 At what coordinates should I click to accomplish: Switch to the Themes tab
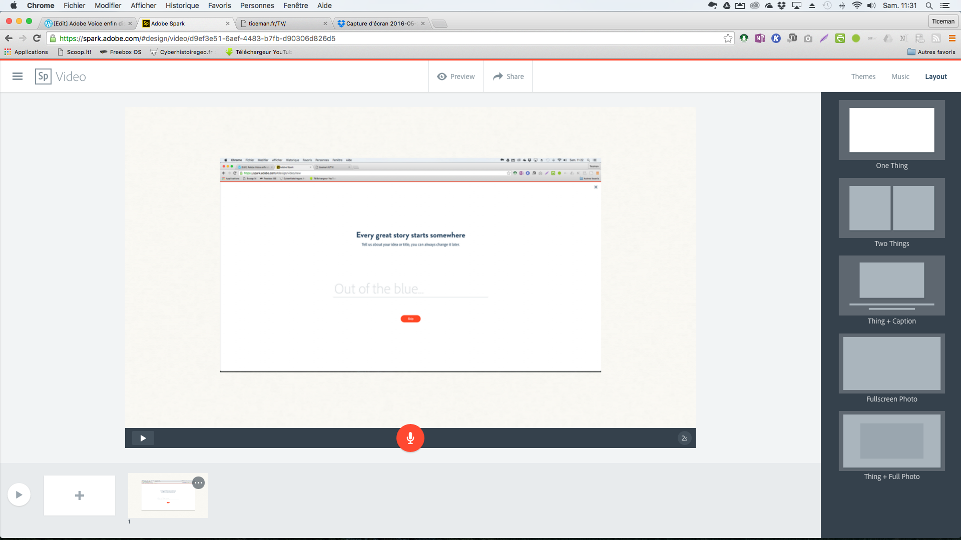coord(863,76)
